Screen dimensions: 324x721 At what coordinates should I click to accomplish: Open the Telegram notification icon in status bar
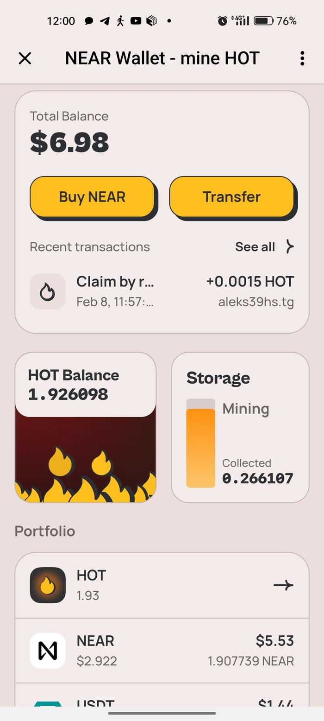point(105,21)
